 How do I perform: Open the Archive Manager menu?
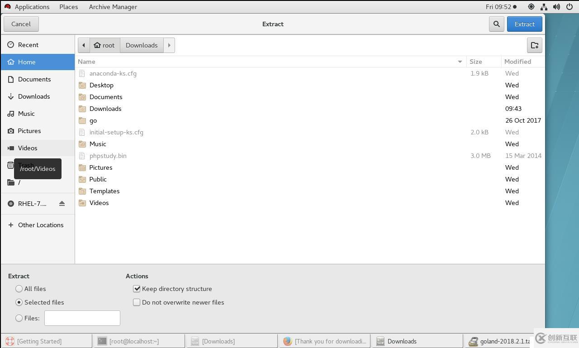[113, 7]
